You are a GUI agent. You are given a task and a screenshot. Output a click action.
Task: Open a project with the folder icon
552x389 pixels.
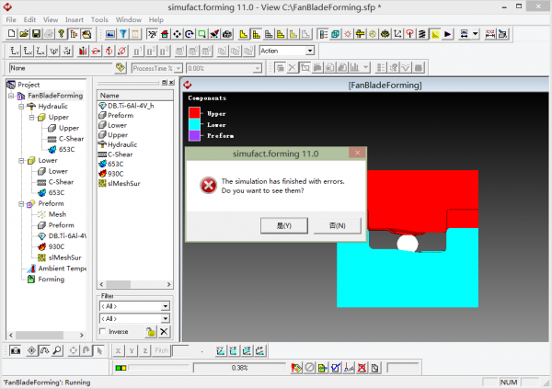pyautogui.click(x=24, y=34)
